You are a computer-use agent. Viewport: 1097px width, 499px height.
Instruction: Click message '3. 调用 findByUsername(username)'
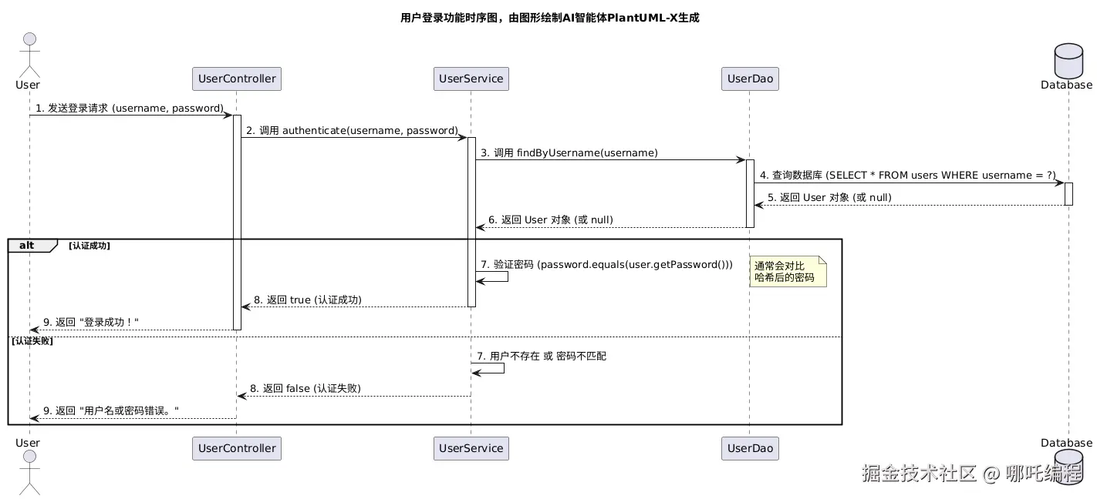pos(569,153)
